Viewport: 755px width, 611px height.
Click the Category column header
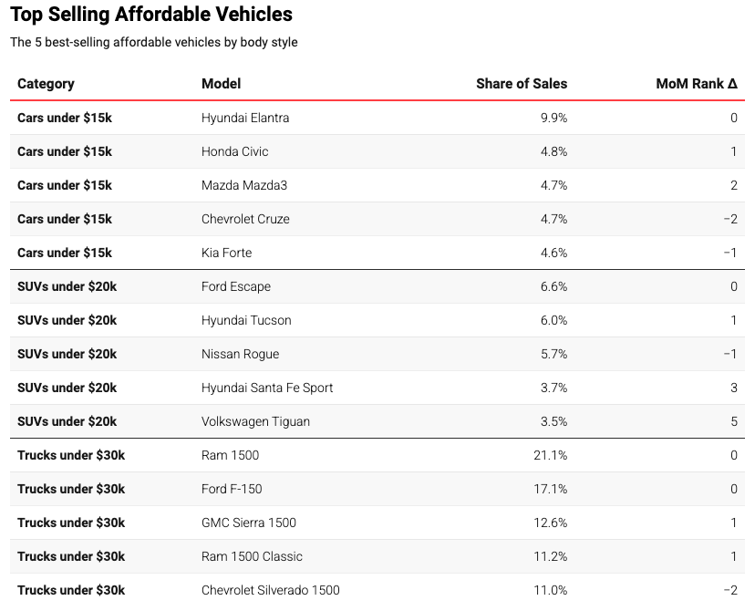tap(46, 84)
